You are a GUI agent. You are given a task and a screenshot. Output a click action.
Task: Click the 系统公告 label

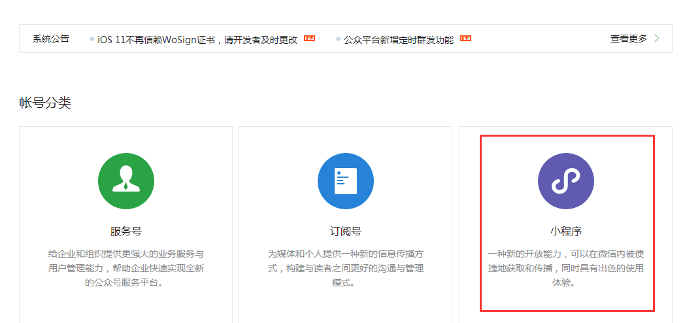coord(51,39)
